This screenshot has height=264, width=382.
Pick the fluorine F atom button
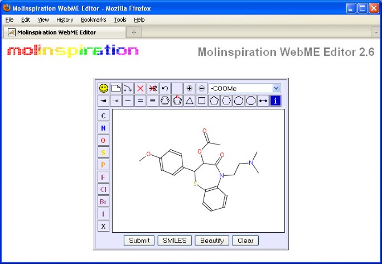click(103, 177)
